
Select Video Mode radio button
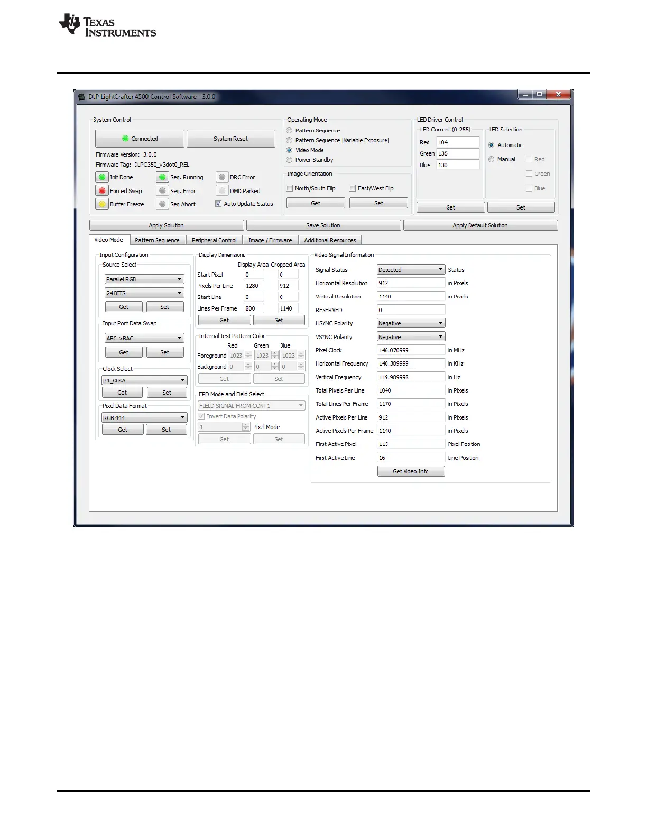(x=289, y=150)
